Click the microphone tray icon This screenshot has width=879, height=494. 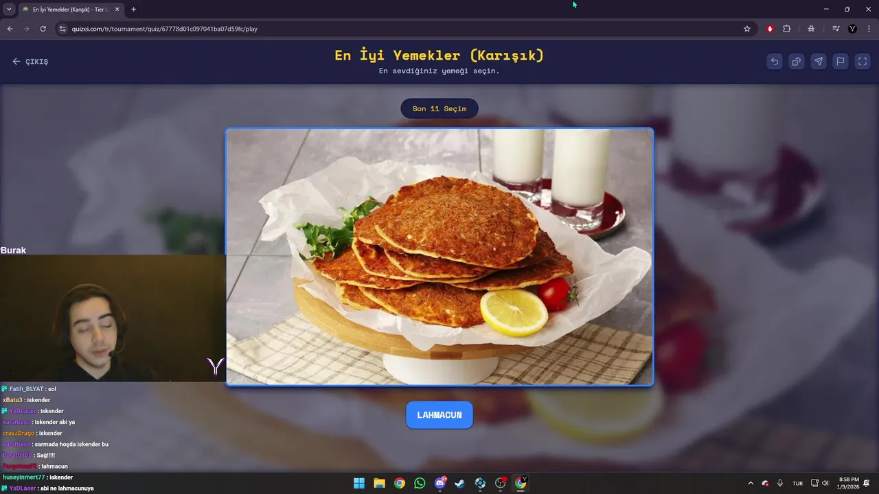[x=780, y=483]
